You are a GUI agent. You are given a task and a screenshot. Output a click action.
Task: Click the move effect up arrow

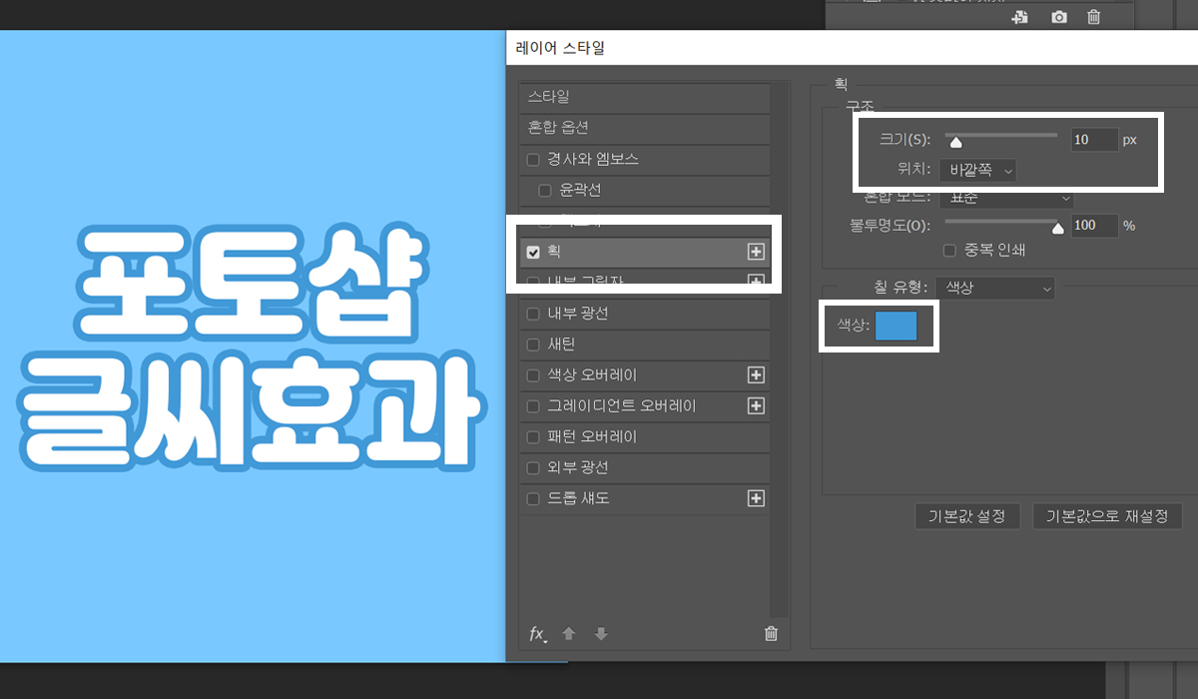point(569,633)
